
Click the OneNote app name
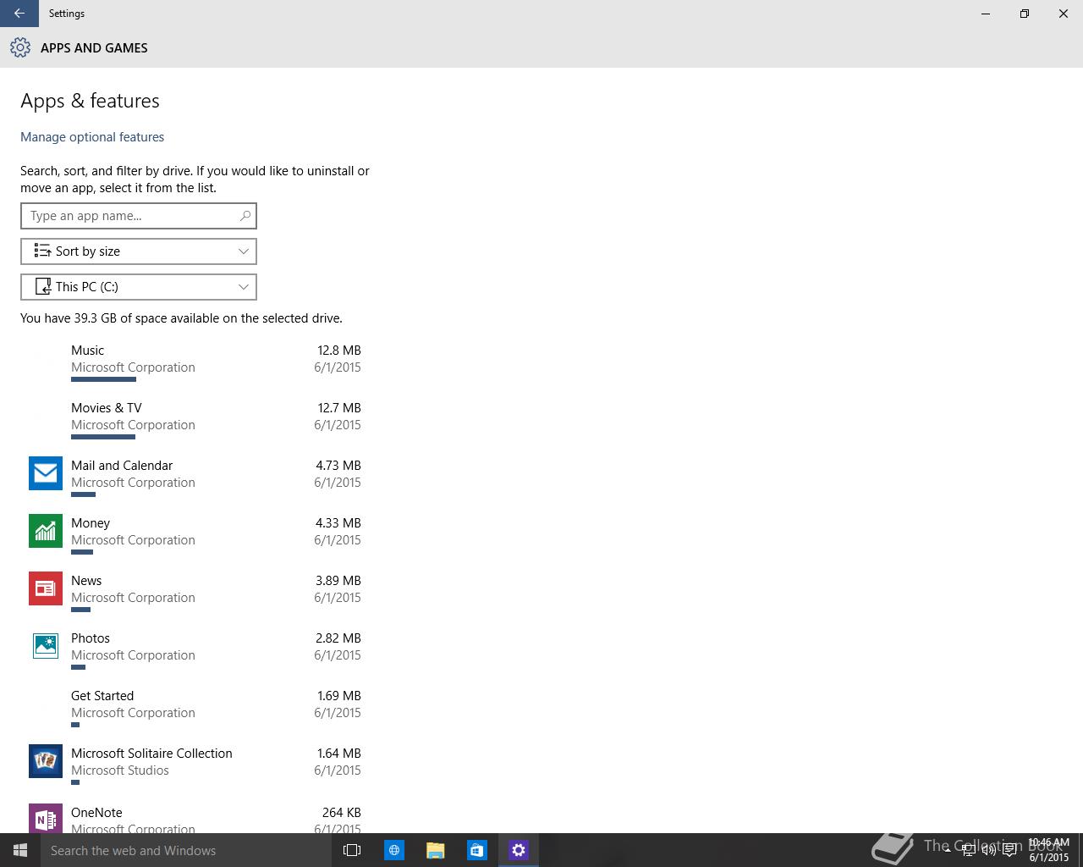click(x=96, y=813)
